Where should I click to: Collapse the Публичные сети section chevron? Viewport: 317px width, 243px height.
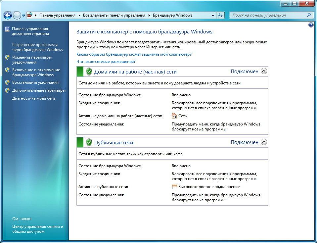[264, 142]
